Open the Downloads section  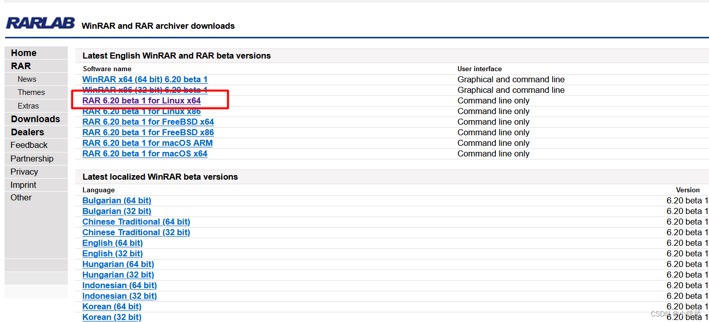pyautogui.click(x=35, y=119)
